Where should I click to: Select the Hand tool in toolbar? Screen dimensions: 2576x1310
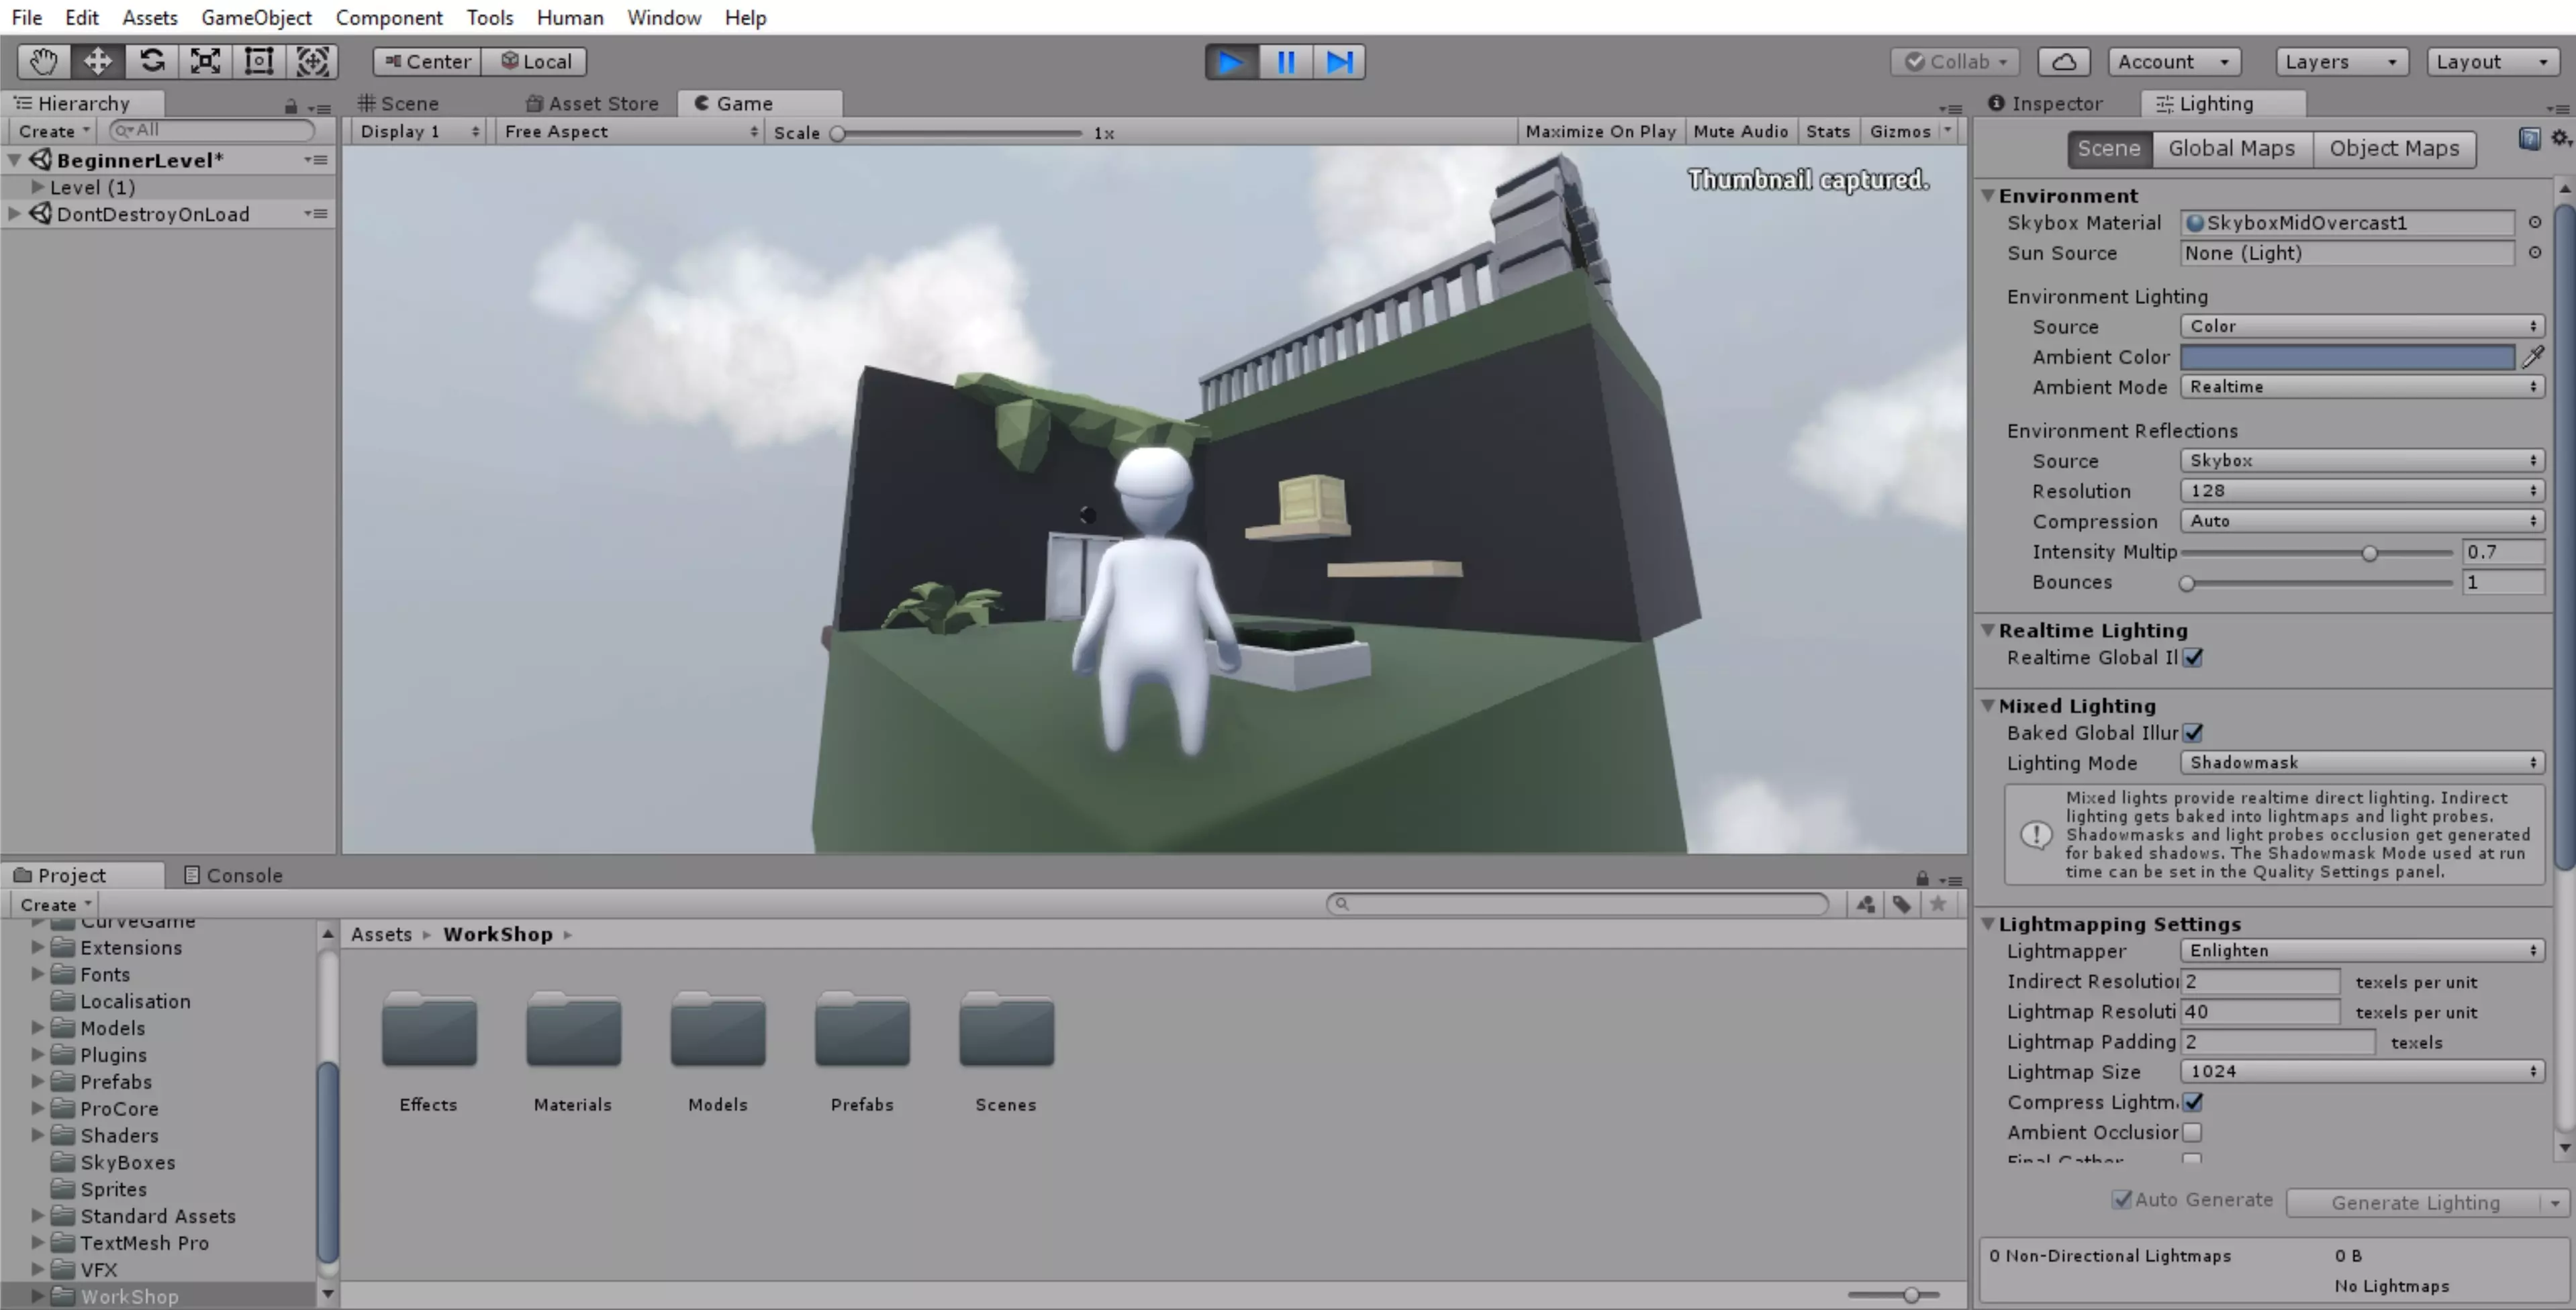pyautogui.click(x=43, y=62)
